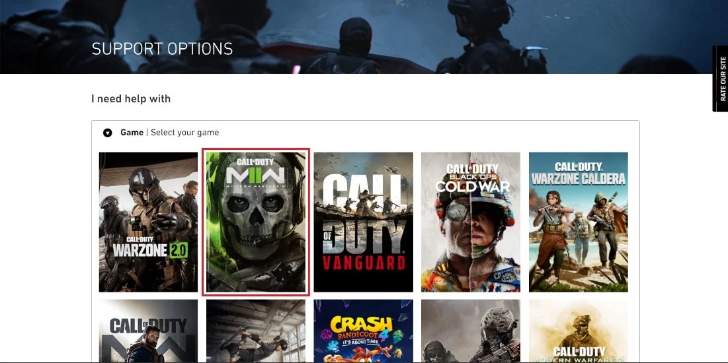Screen dimensions: 728x363
Task: Click the 'Support Options' banner title
Action: [x=162, y=49]
